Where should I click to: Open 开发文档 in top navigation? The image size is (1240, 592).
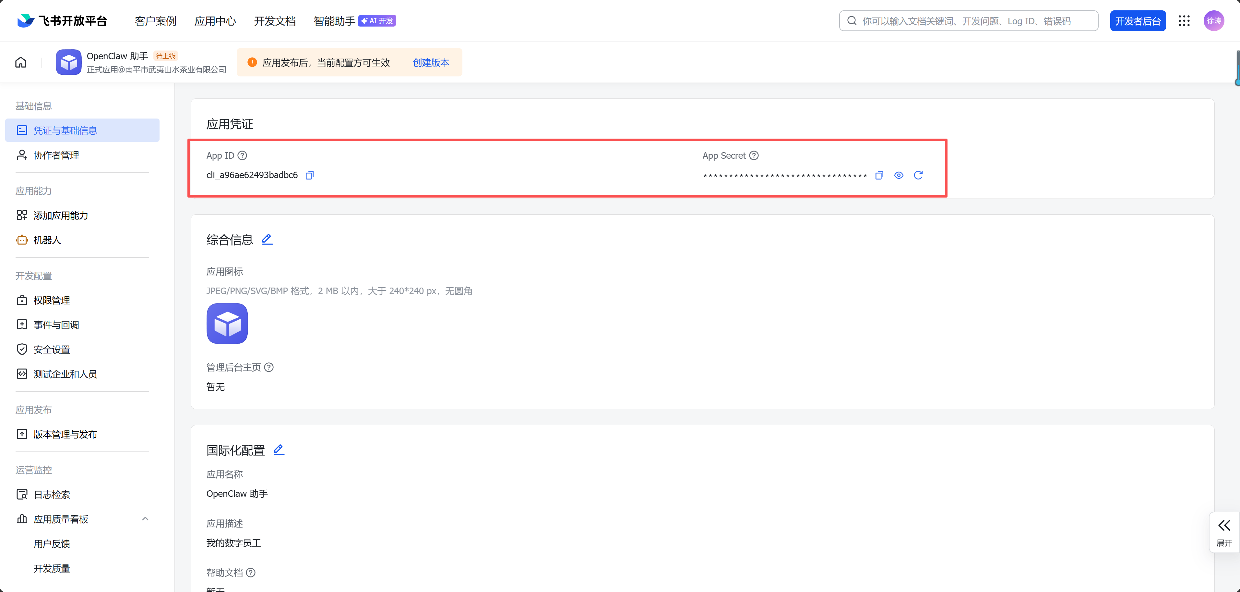point(274,21)
